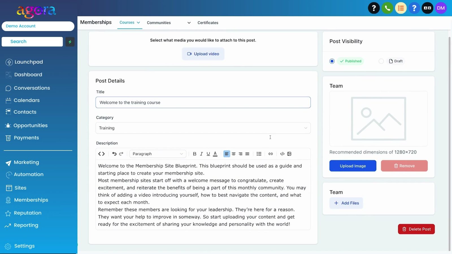Click the red Delete Post button
Viewport: 452px width, 254px height.
(416, 229)
